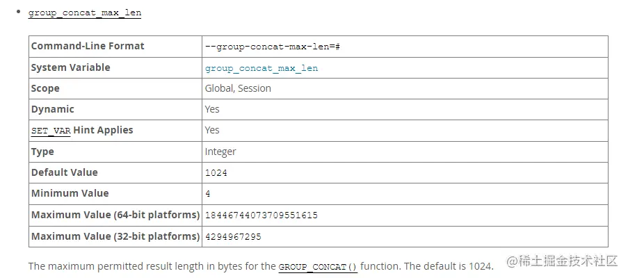Click the Minimum Value label
The width and height of the screenshot is (628, 278).
click(x=70, y=193)
